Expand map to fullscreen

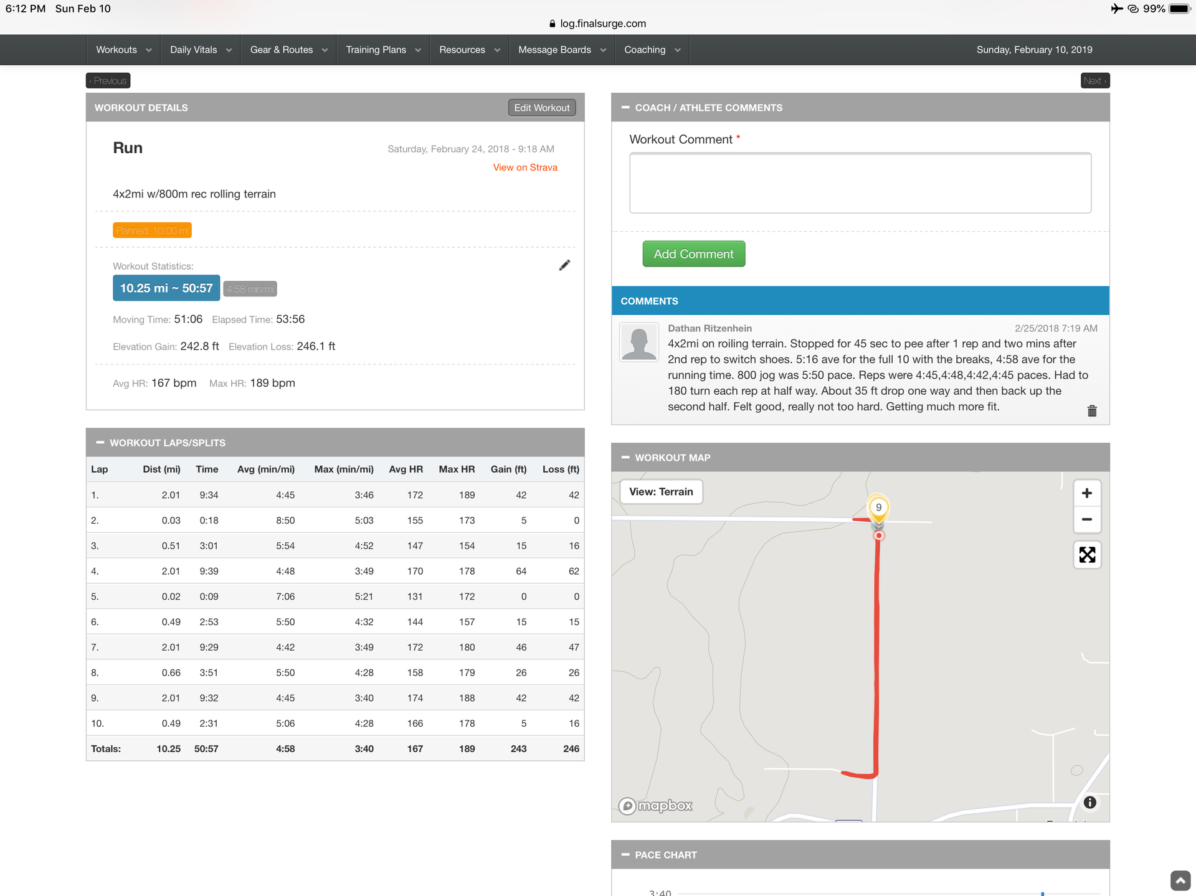click(x=1087, y=555)
